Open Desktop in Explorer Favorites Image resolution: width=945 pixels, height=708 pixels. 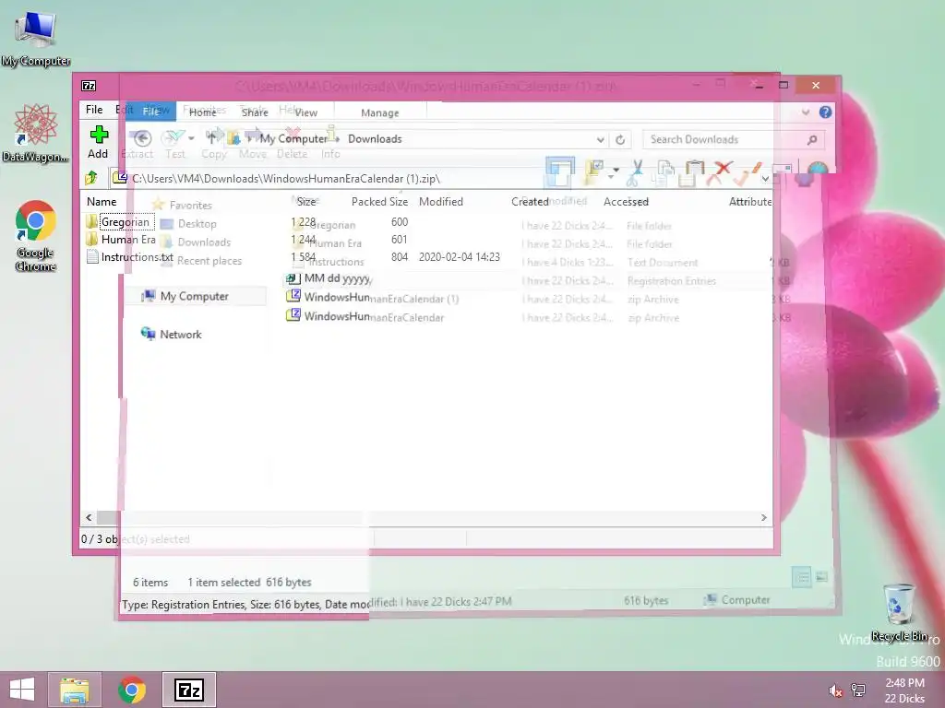click(x=188, y=224)
